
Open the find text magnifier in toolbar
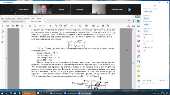coord(22,26)
